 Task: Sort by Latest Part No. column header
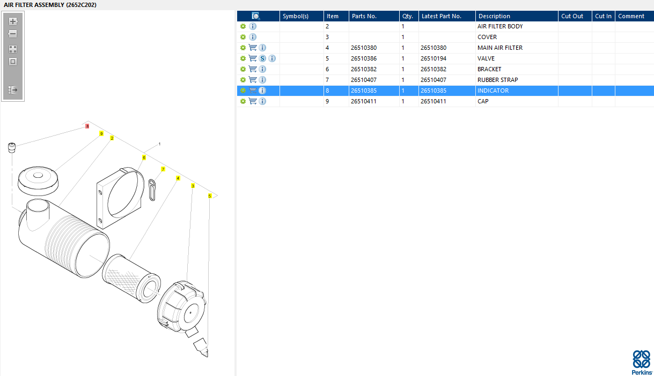point(447,16)
